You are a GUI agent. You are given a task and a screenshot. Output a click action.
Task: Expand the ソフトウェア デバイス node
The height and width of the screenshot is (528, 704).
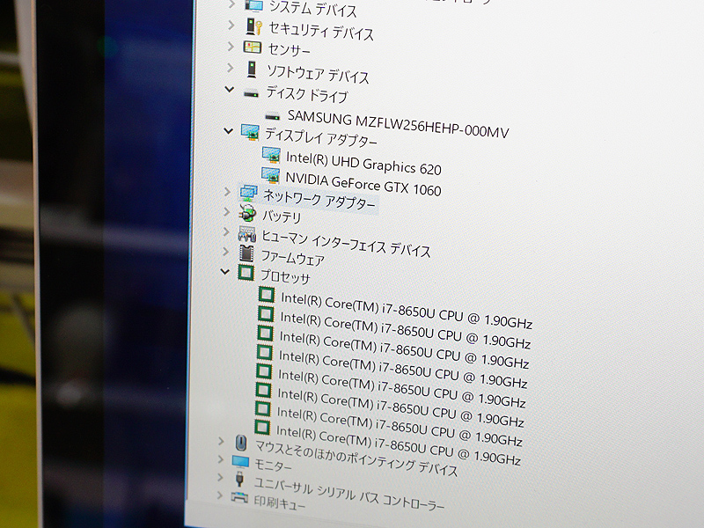coord(231,68)
